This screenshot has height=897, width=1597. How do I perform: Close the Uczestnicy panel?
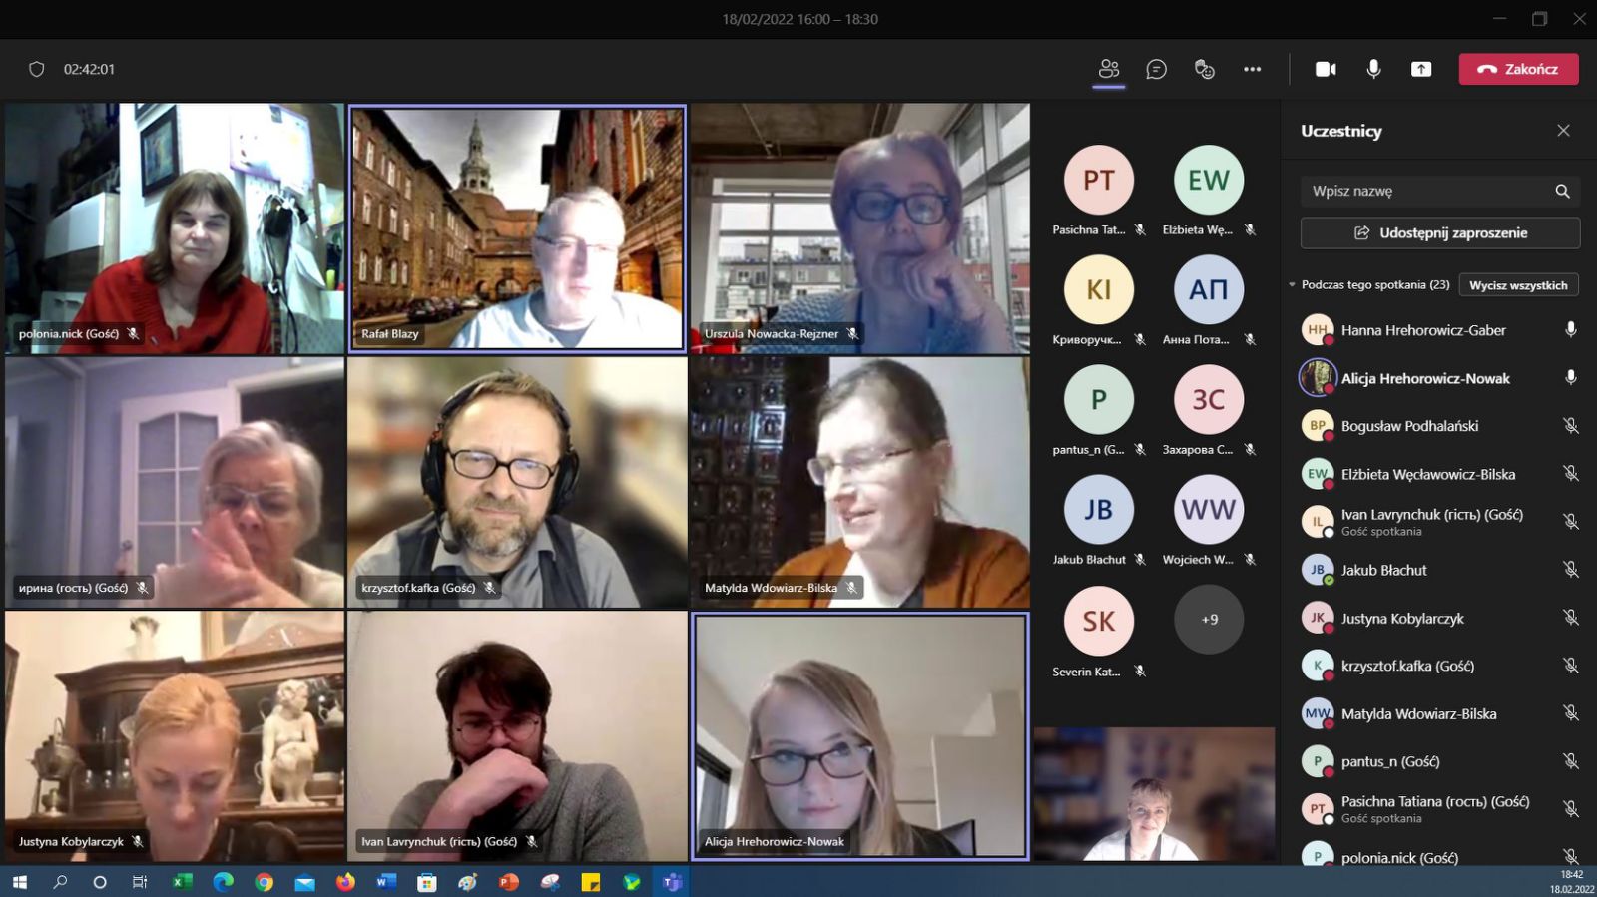[x=1563, y=131]
